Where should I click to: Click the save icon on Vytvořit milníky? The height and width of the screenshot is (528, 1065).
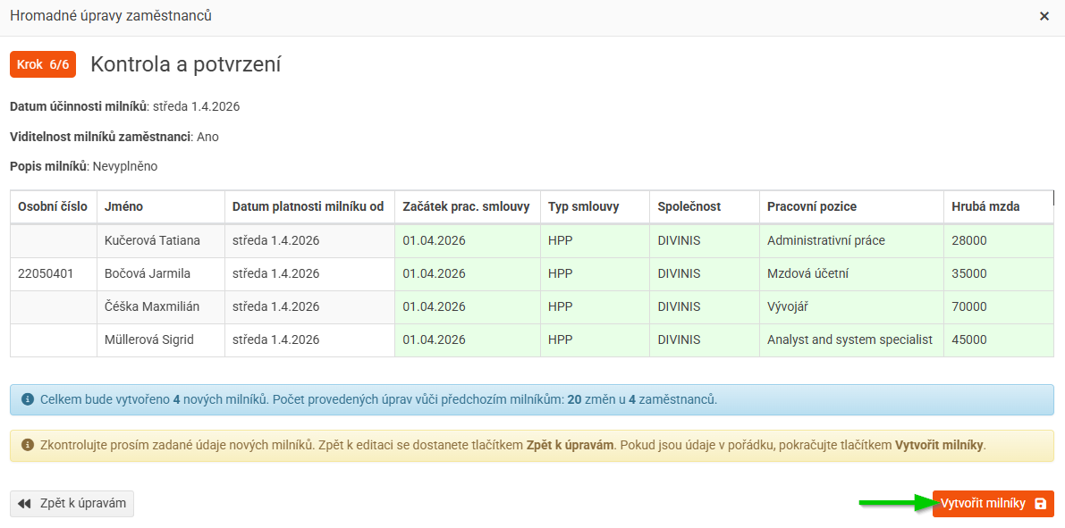tap(1040, 504)
